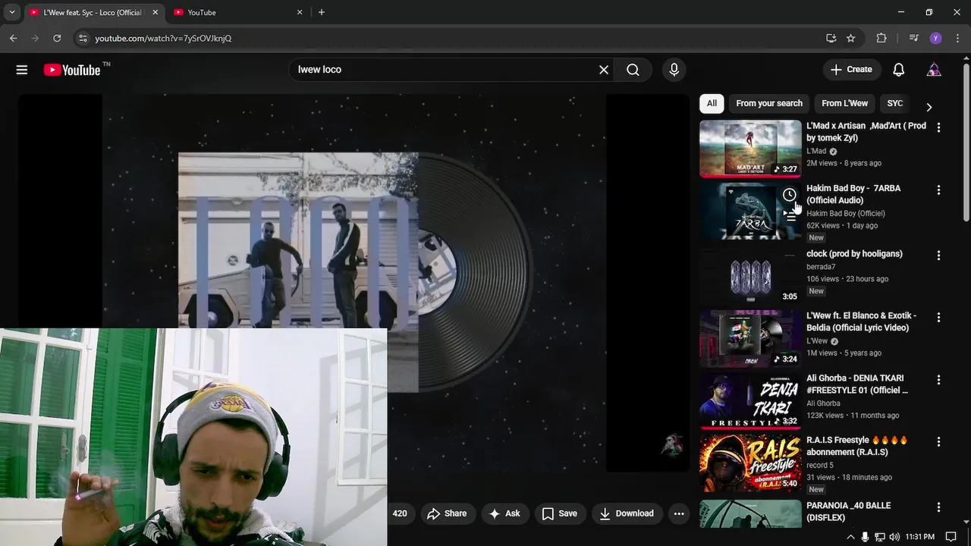
Task: Open the 'clock' video thumbnail
Action: (750, 276)
